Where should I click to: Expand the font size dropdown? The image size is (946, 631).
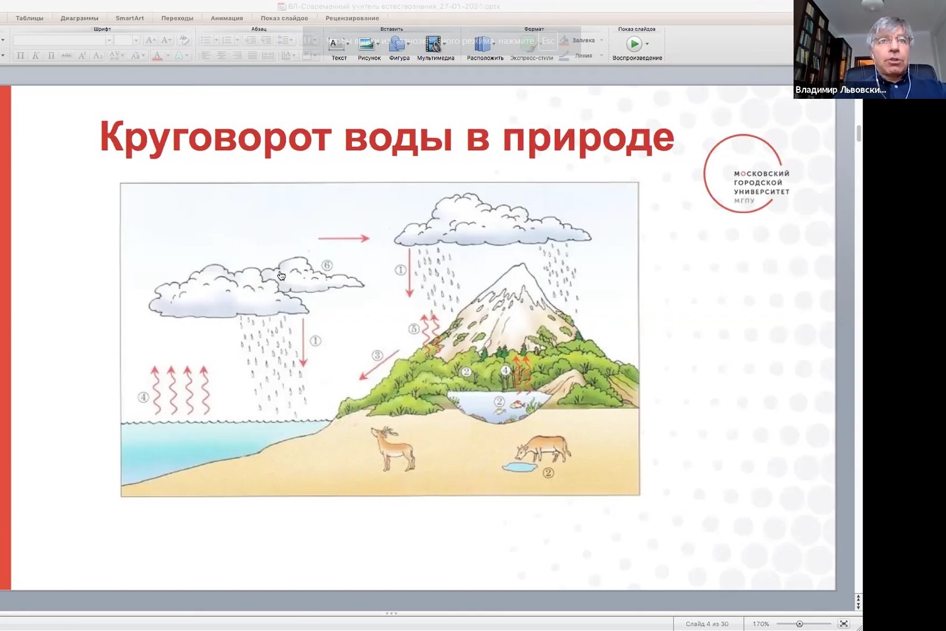point(136,40)
